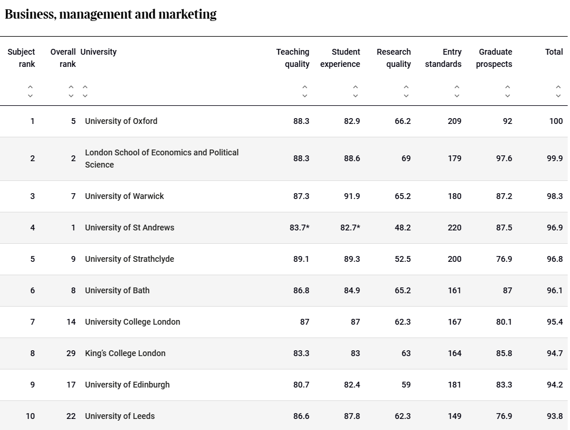
Task: Click Bath's total score 96.1
Action: (x=555, y=291)
